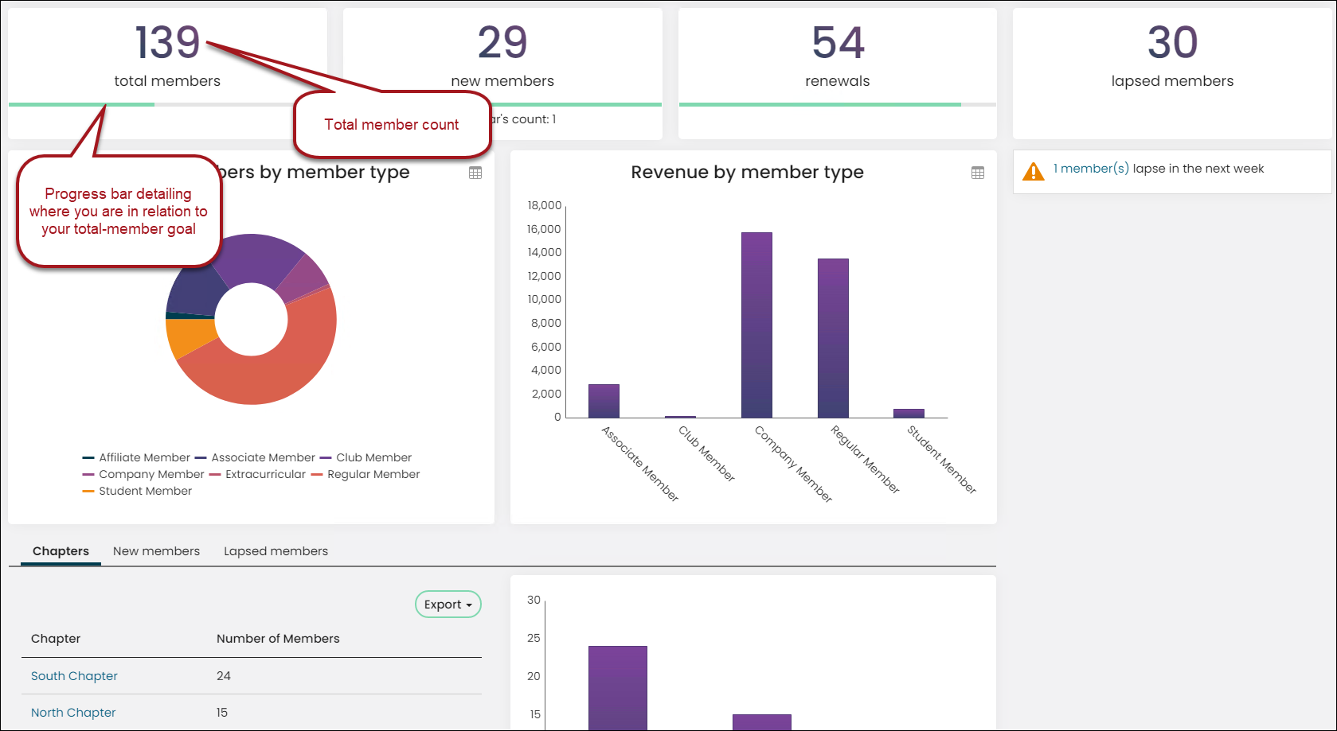Toggle Regular Member legend entry
The height and width of the screenshot is (731, 1337).
point(366,474)
